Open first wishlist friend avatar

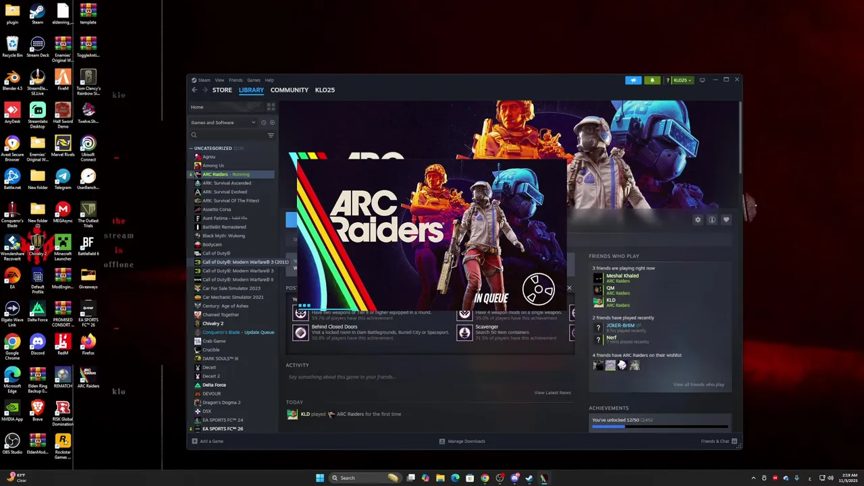pos(598,365)
